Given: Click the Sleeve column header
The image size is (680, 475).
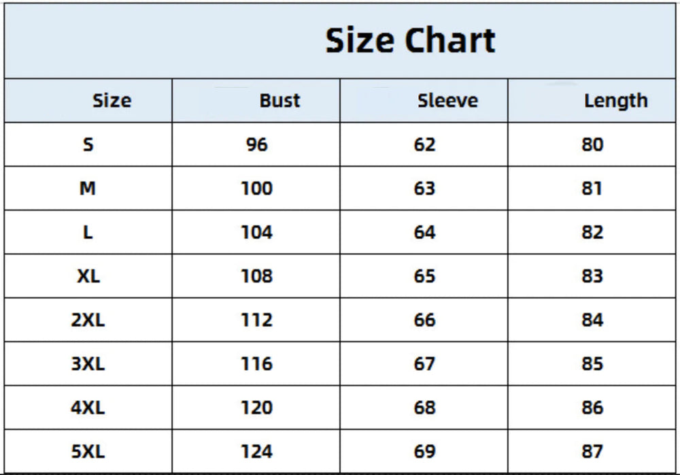Looking at the screenshot, I should [447, 101].
